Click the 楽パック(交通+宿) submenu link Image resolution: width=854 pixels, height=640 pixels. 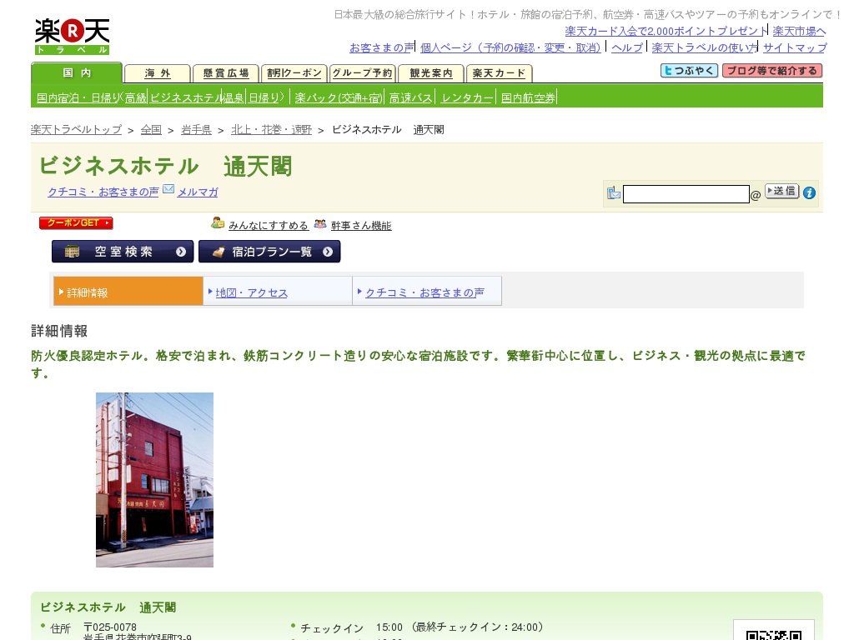(x=339, y=98)
